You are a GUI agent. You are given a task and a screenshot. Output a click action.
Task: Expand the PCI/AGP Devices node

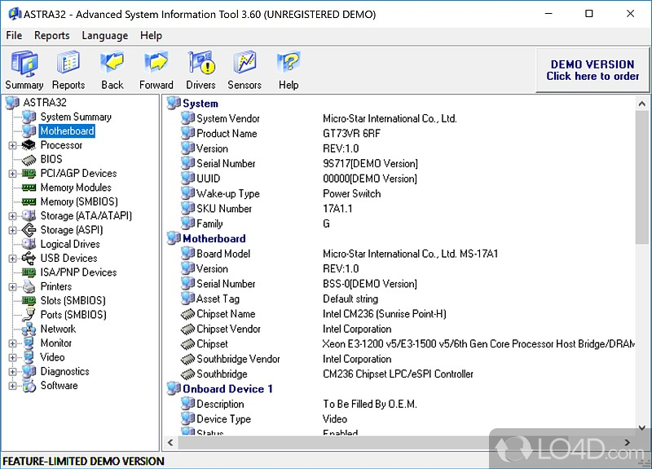point(12,174)
